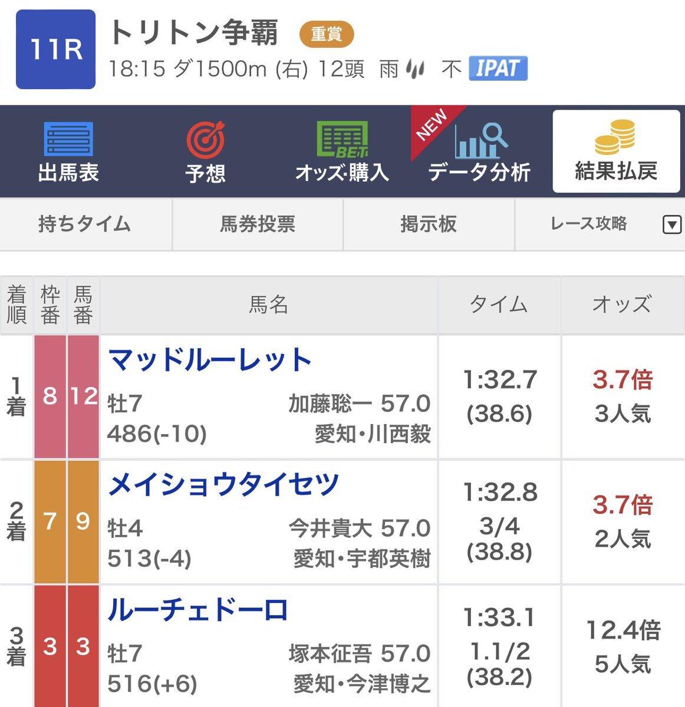Tap the IPAT badge icon
The height and width of the screenshot is (707, 685).
point(498,68)
